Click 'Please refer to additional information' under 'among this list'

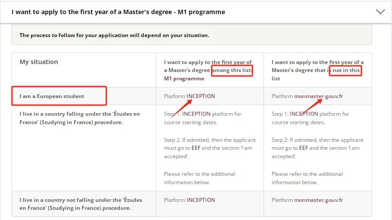coord(200,178)
